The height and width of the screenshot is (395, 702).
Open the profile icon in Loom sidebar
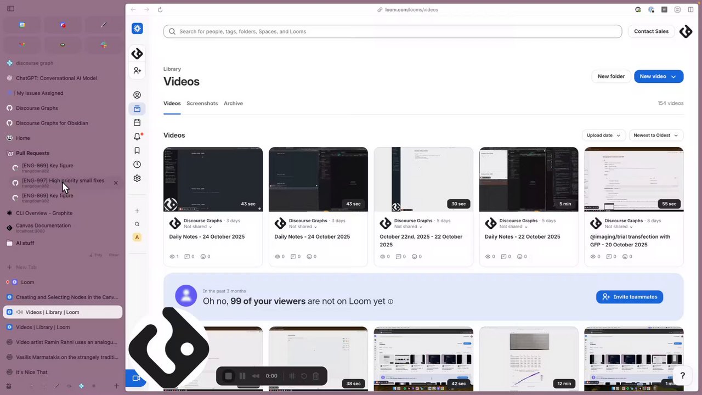pos(137,95)
